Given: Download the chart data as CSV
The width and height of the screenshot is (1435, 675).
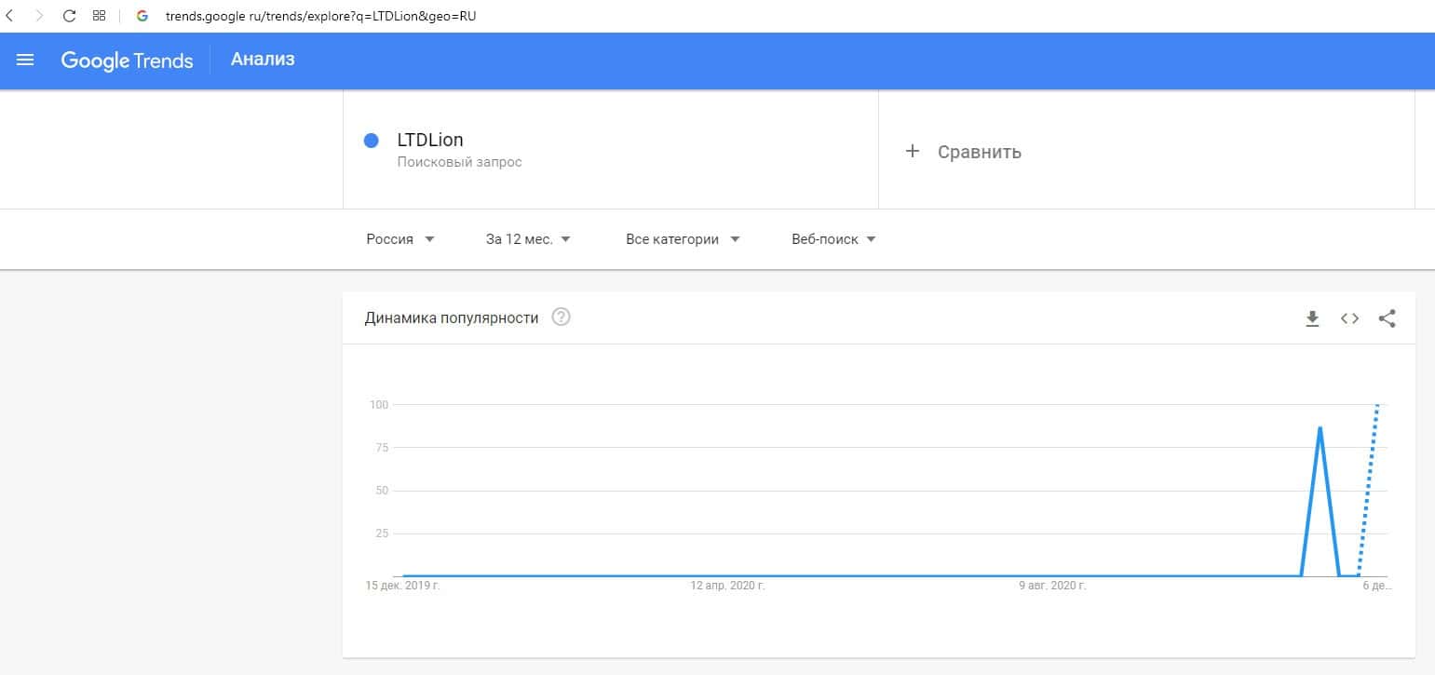Looking at the screenshot, I should (1312, 318).
